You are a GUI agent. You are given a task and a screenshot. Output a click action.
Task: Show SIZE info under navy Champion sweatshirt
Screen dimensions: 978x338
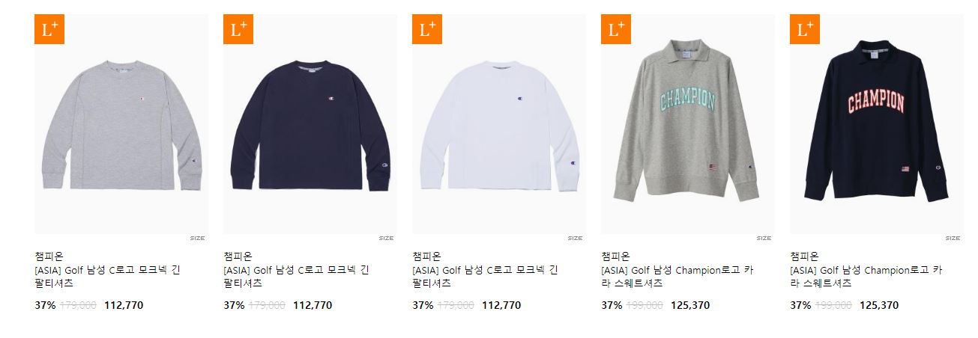953,239
